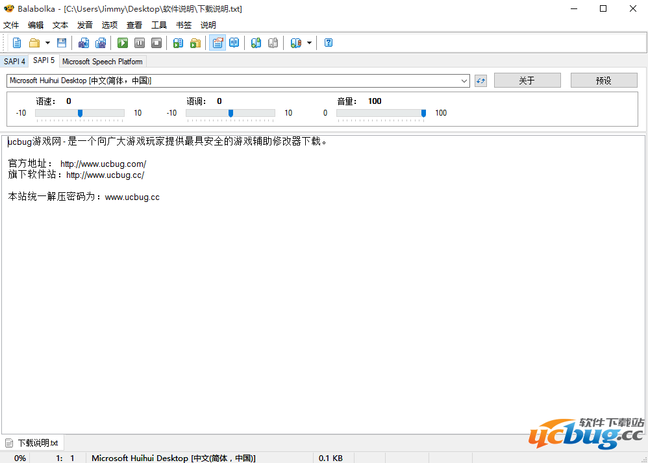Click the 关于 button
Viewport: 648px width, 463px height.
527,81
